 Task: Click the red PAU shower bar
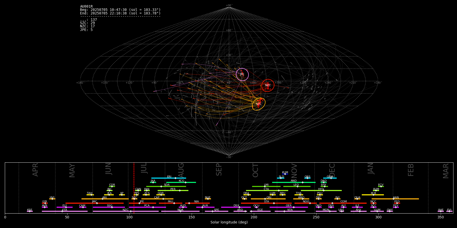click(171, 203)
